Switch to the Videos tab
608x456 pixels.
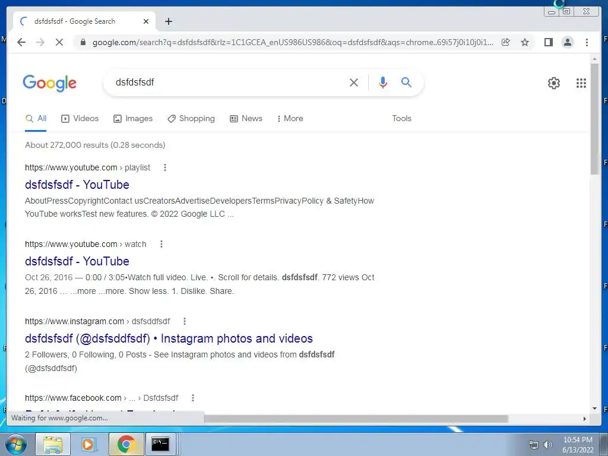click(x=80, y=119)
